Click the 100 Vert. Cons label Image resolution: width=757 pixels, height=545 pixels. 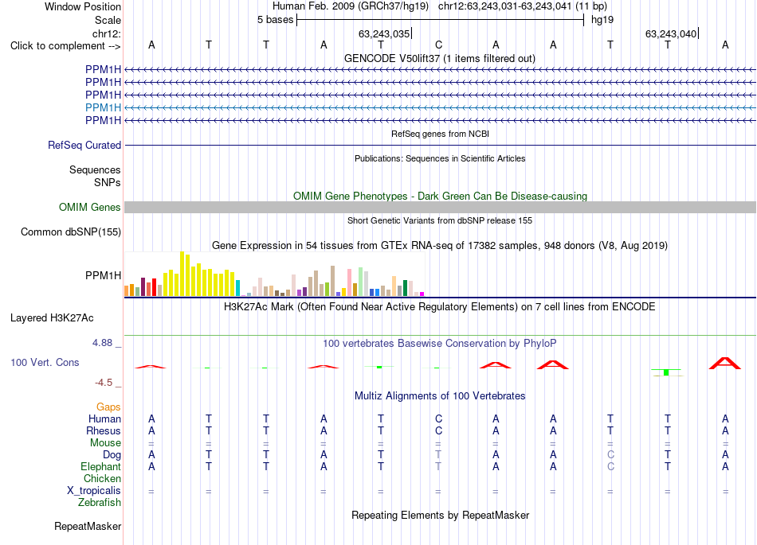click(45, 362)
